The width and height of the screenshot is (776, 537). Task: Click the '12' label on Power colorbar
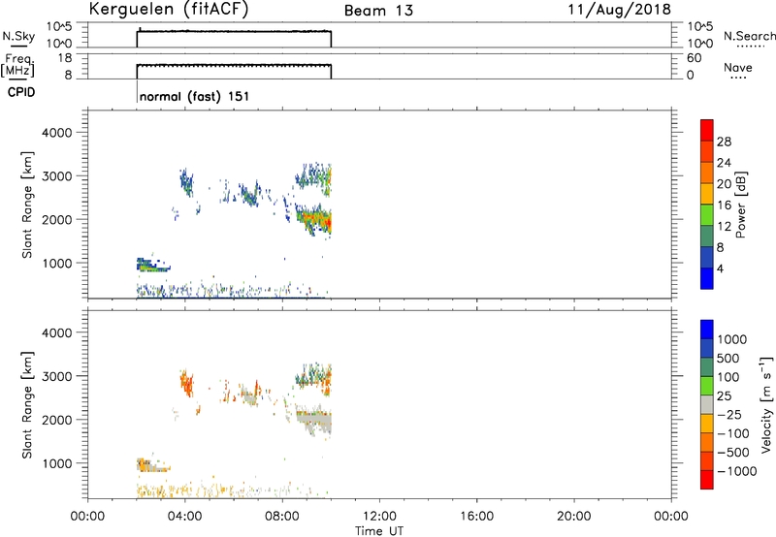coord(724,226)
